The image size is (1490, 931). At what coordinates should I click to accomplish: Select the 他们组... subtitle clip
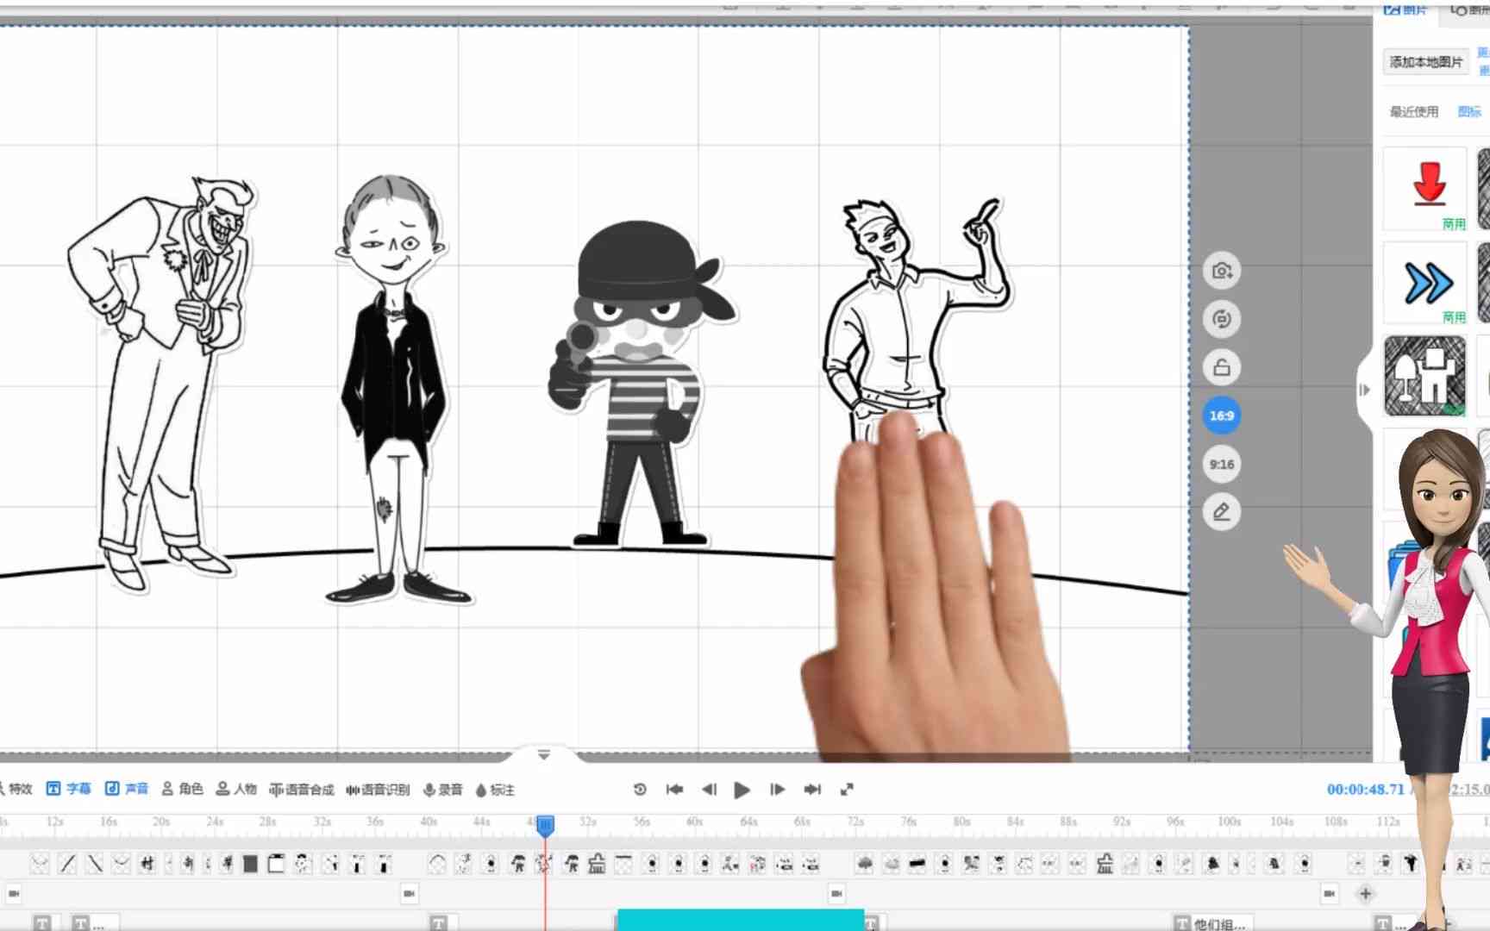pos(1211,923)
